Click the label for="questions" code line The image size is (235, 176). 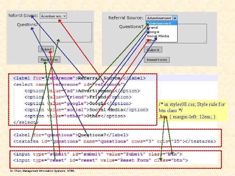coord(71,135)
